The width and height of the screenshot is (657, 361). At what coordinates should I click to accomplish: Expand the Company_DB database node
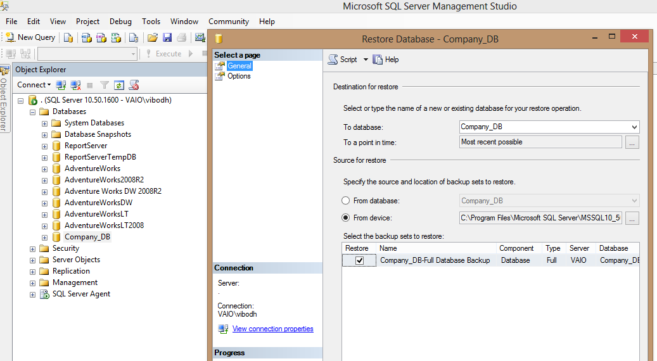[x=44, y=237]
